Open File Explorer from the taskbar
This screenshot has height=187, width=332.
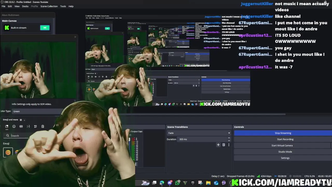coord(208,183)
